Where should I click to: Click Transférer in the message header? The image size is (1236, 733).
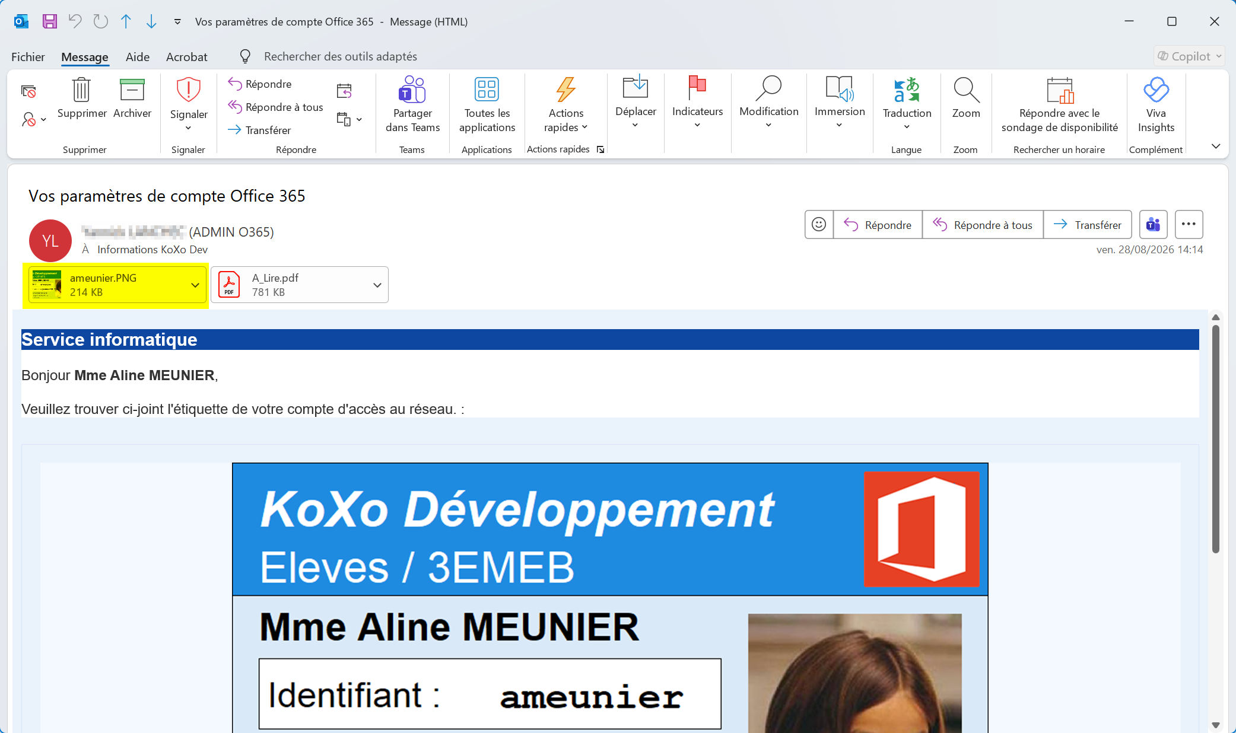(x=1088, y=225)
